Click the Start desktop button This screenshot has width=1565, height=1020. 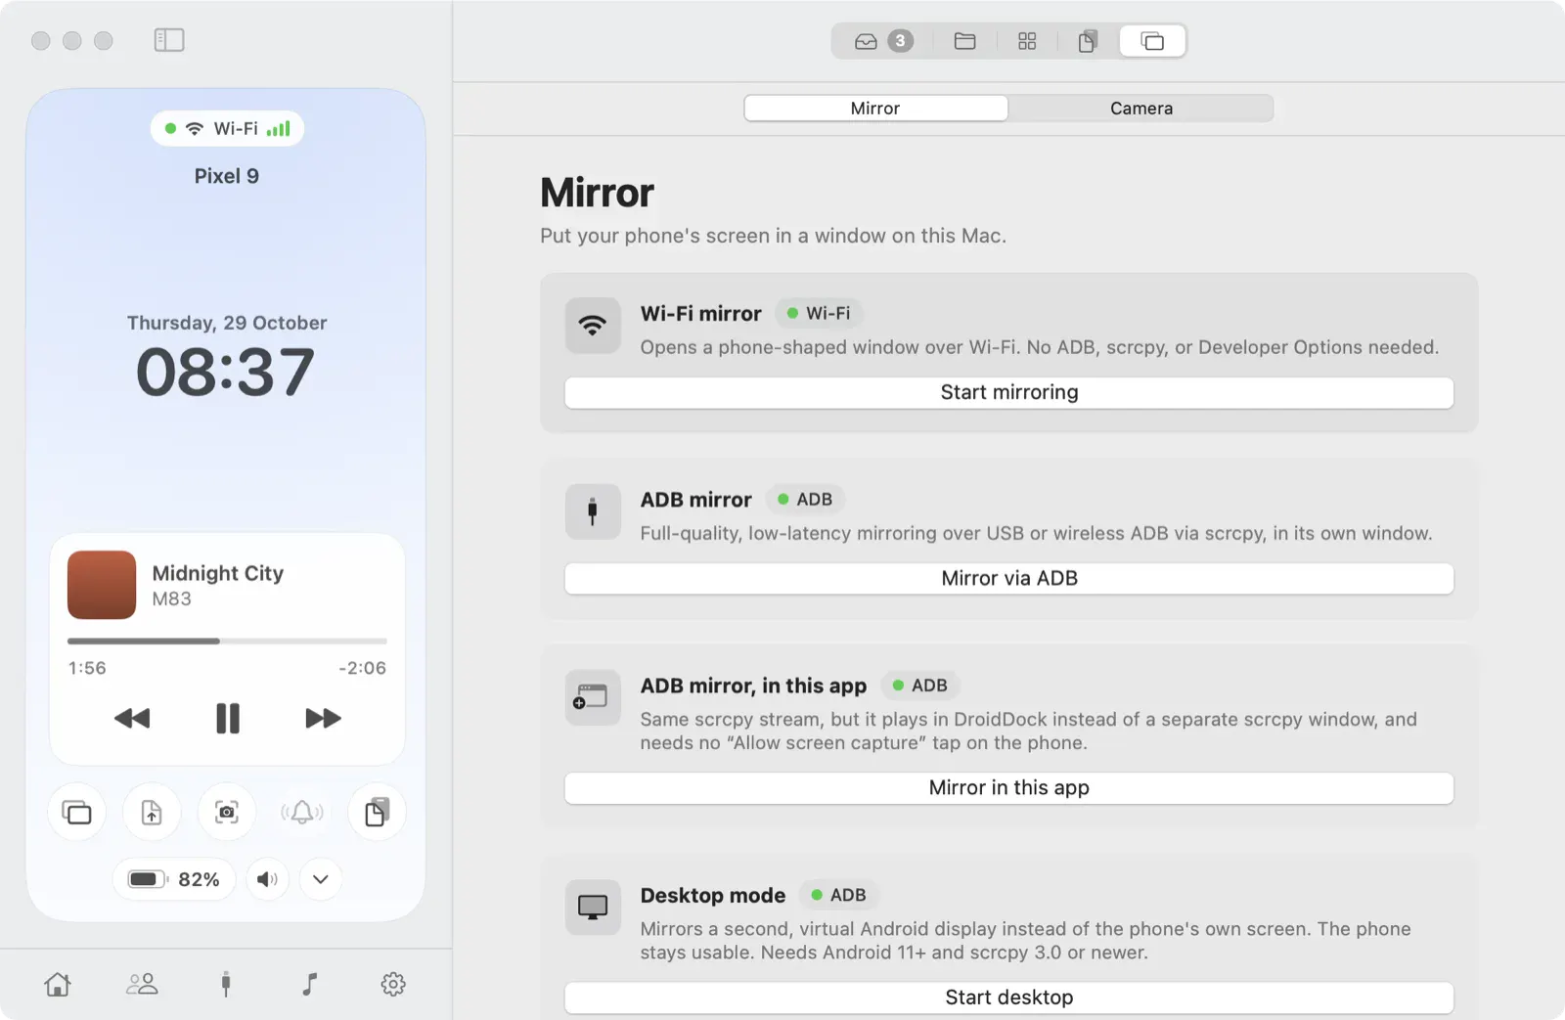[x=1008, y=997]
